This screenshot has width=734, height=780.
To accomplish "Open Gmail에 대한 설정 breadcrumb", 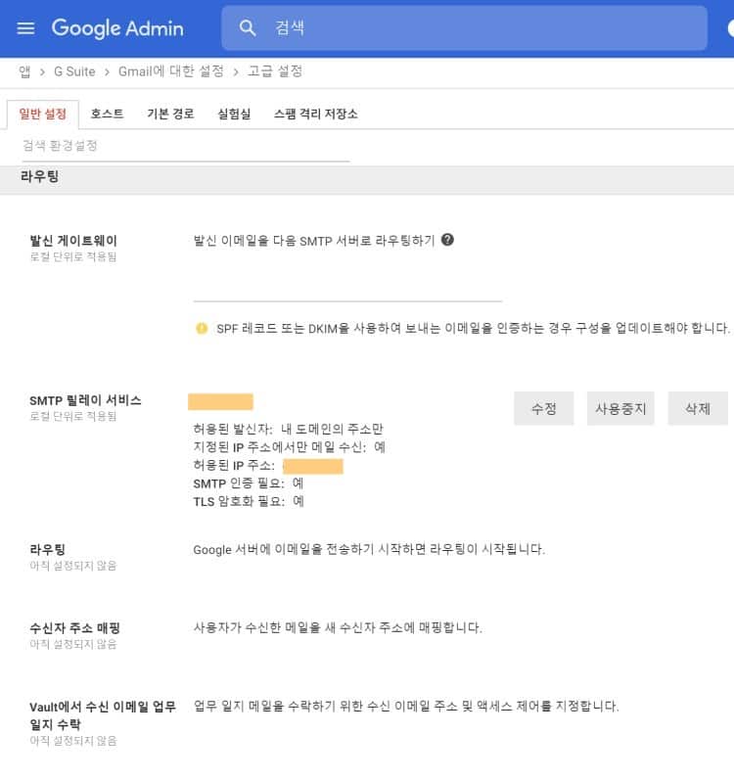I will [x=170, y=71].
